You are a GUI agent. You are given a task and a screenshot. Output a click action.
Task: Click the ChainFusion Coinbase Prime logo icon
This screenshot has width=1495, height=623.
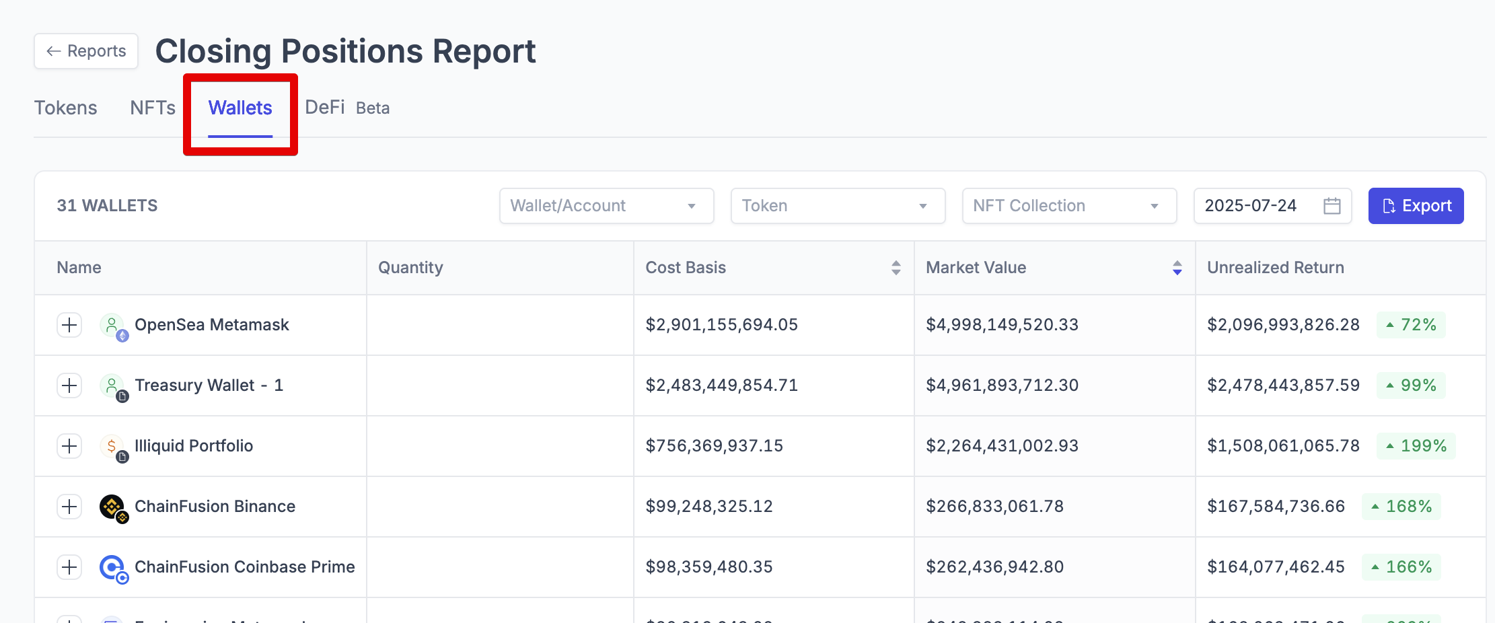pos(112,567)
